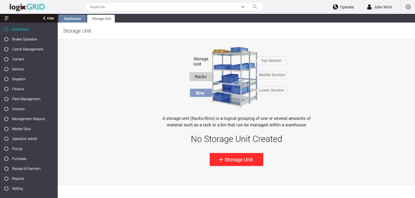The image size is (415, 198).
Task: Click the Operate globe icon
Action: [x=335, y=7]
